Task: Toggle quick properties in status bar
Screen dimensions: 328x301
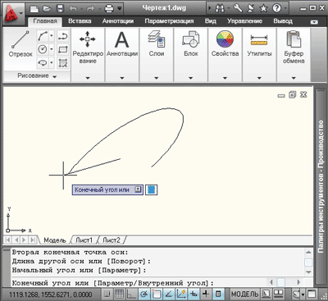Action: coord(218,294)
